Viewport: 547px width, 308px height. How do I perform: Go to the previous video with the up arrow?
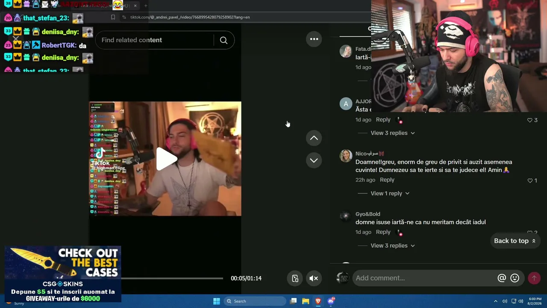pyautogui.click(x=314, y=138)
